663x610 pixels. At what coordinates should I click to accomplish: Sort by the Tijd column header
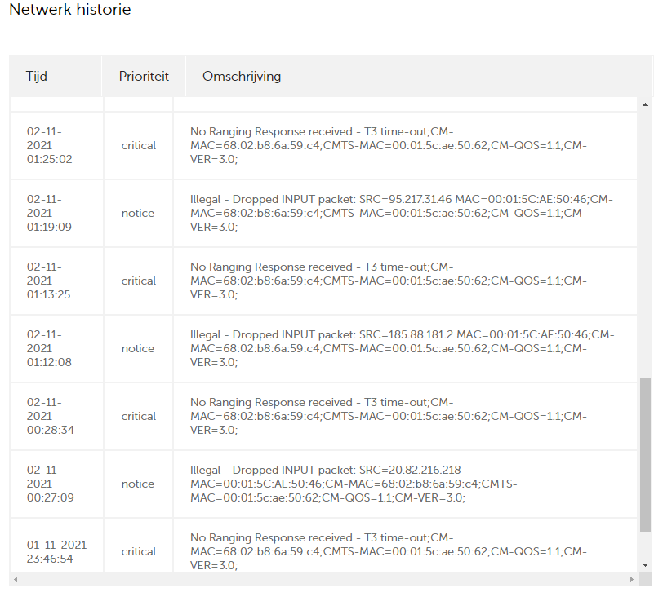37,77
